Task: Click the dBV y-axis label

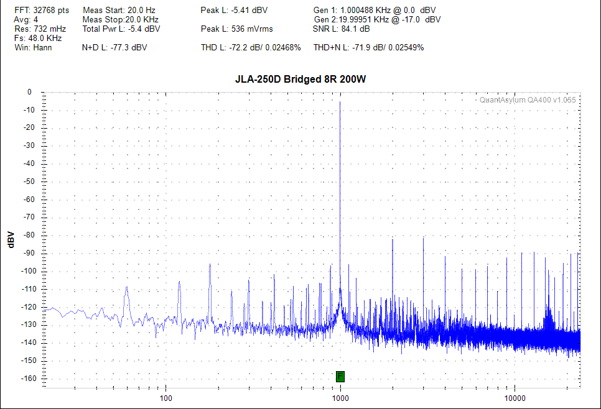Action: click(11, 240)
